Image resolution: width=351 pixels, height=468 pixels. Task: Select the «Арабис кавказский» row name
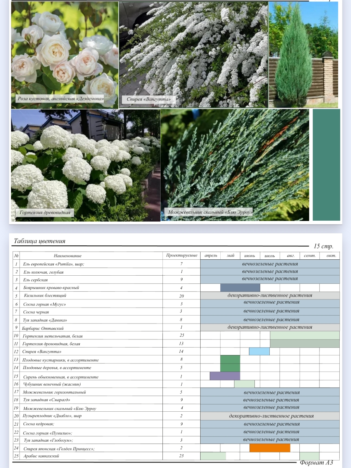point(41,456)
